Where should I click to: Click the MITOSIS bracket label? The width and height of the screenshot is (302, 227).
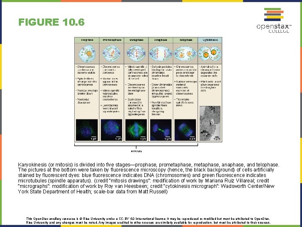tap(136, 151)
